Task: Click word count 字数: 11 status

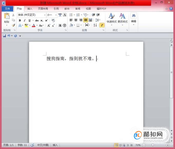Action: tap(22, 145)
